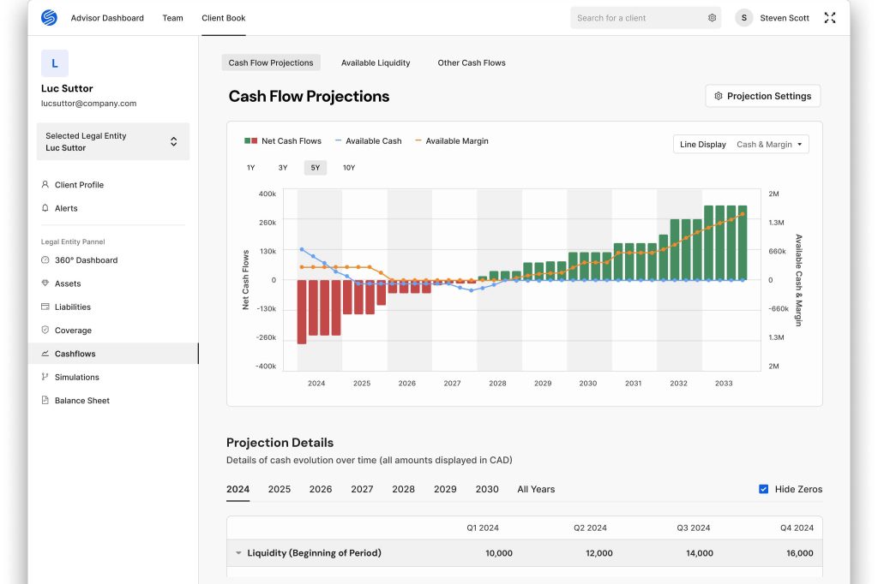This screenshot has height=584, width=878.
Task: Click the Client Profile person icon
Action: (x=45, y=185)
